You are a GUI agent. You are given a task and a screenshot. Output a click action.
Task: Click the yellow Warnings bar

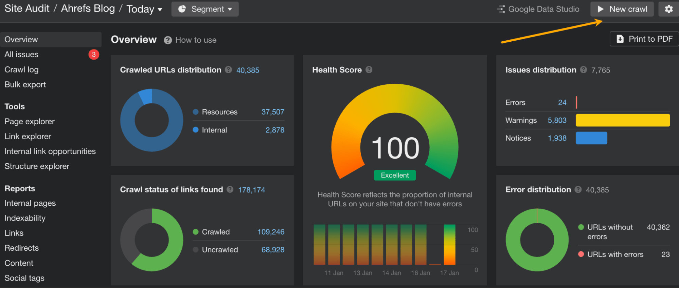coord(623,120)
